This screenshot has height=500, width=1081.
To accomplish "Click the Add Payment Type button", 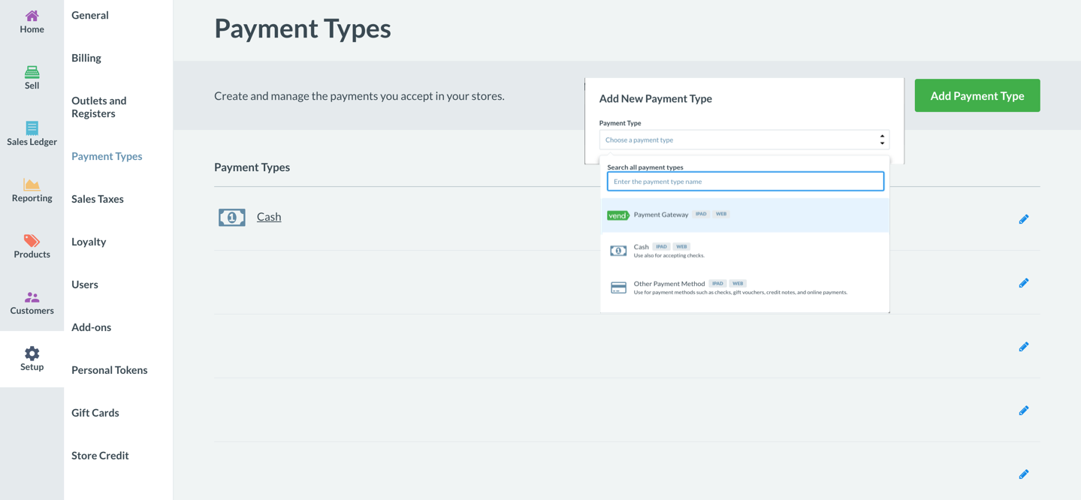I will coord(977,95).
